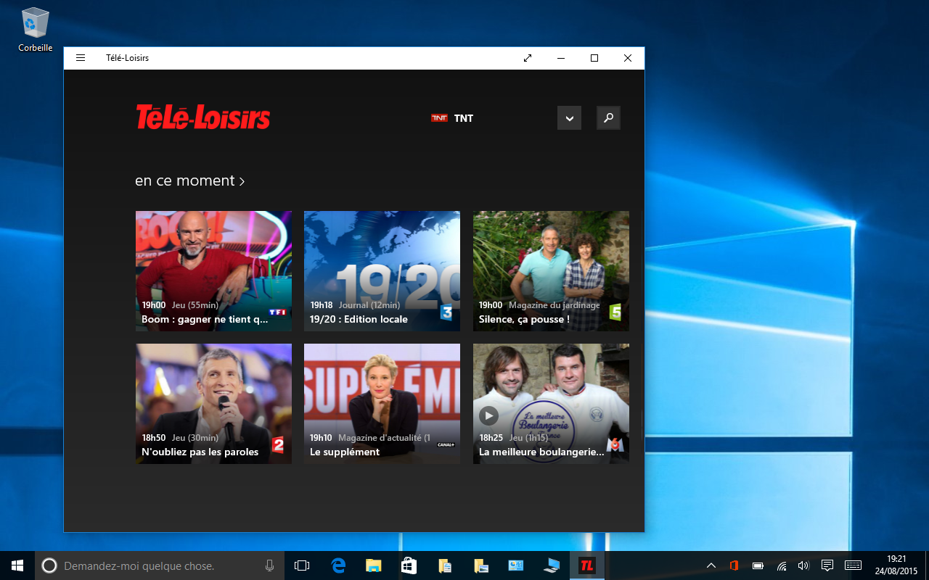Click the TNT channel bundle logo
This screenshot has width=929, height=580.
click(x=439, y=118)
